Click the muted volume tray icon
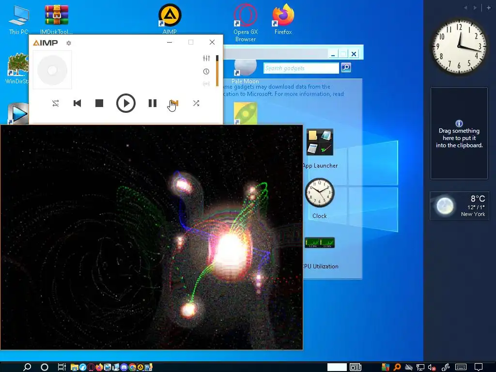The width and height of the screenshot is (496, 372). click(x=432, y=367)
